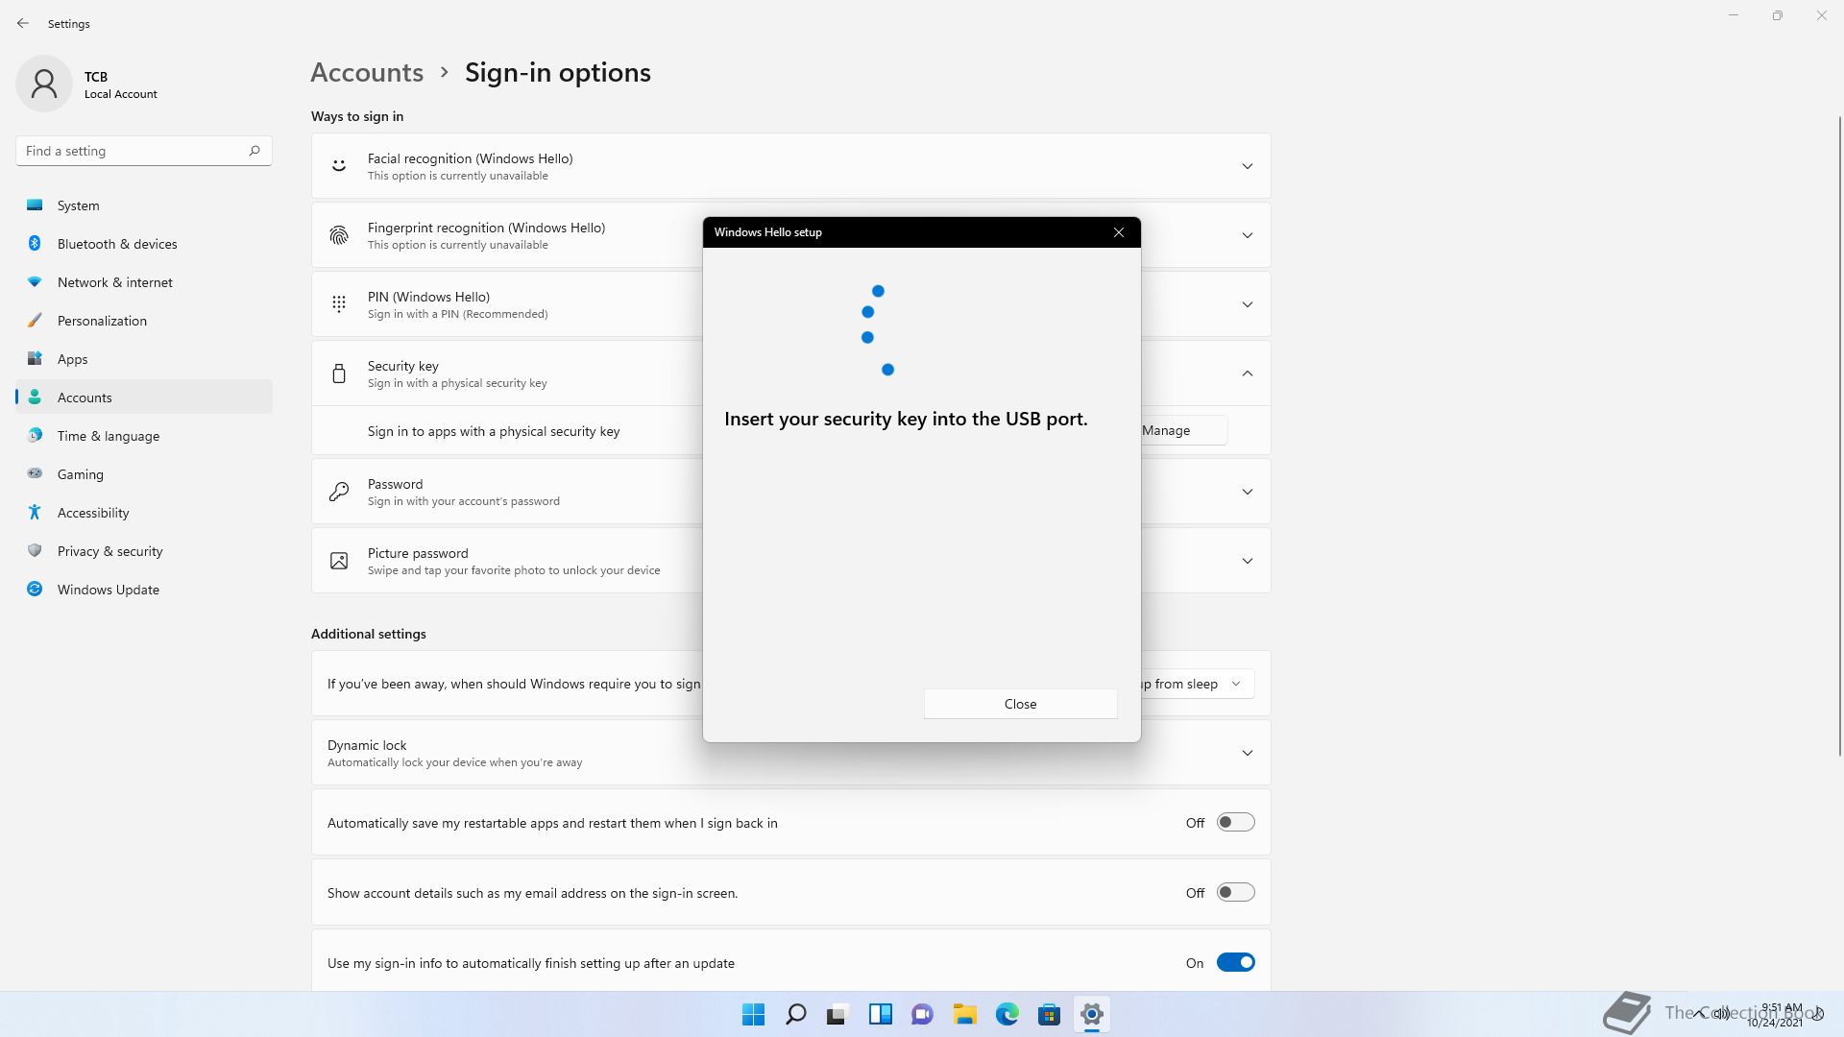Click the Fingerprint recognition icon
The width and height of the screenshot is (1844, 1037).
click(x=339, y=235)
